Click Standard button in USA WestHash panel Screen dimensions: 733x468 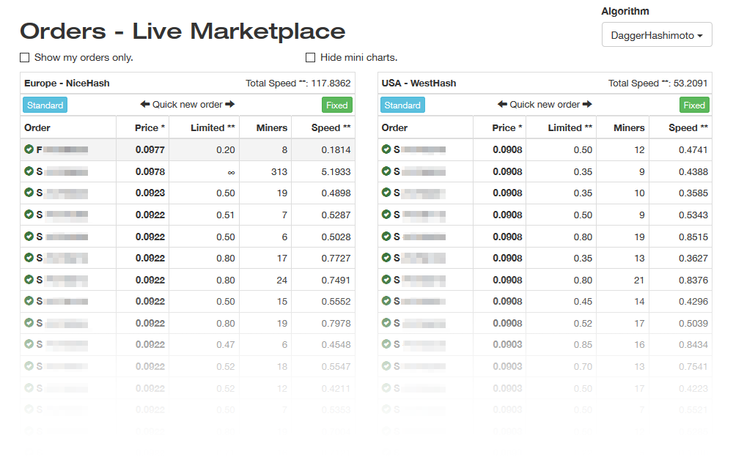[x=402, y=105]
